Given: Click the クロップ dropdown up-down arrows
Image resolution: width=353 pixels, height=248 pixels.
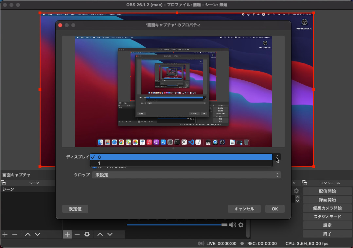Looking at the screenshot, I should pyautogui.click(x=277, y=175).
